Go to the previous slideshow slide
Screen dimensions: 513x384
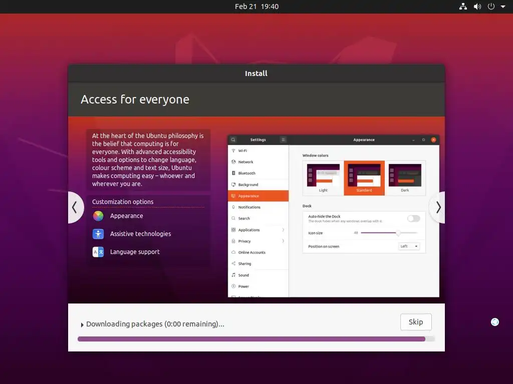tap(75, 207)
